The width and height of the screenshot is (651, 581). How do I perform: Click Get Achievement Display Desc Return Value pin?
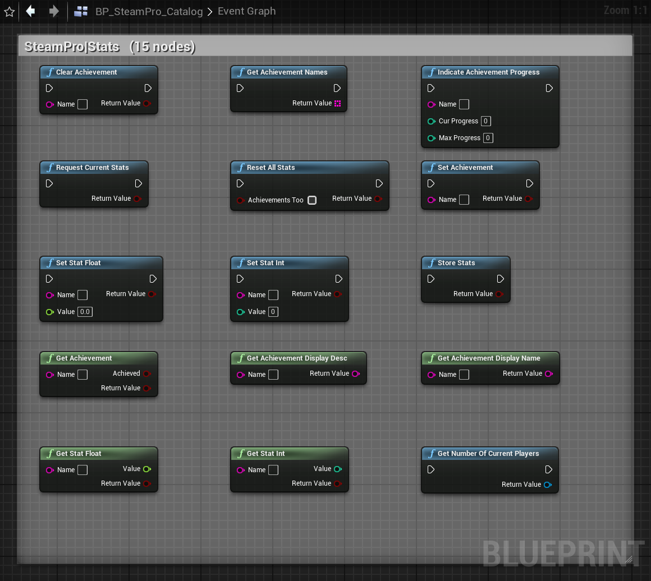click(356, 374)
